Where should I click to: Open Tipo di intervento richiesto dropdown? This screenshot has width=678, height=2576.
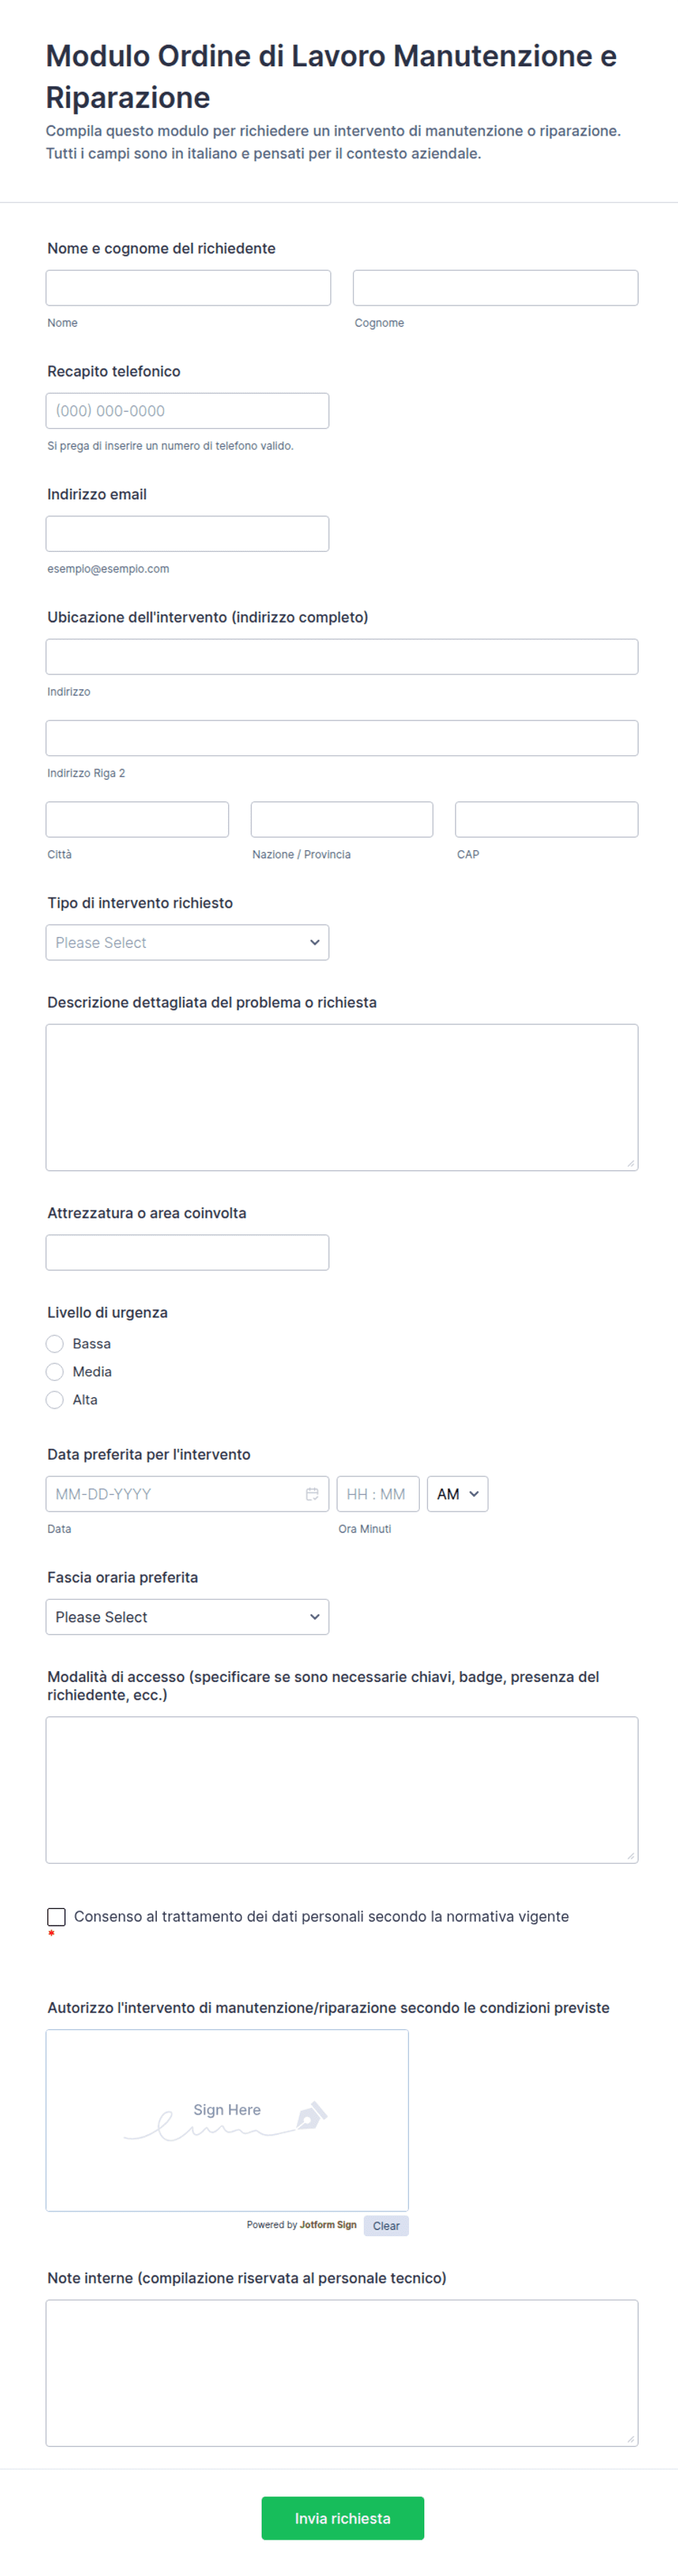187,942
